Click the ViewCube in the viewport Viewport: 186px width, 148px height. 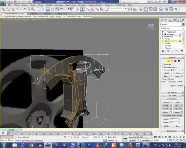[x=151, y=27]
